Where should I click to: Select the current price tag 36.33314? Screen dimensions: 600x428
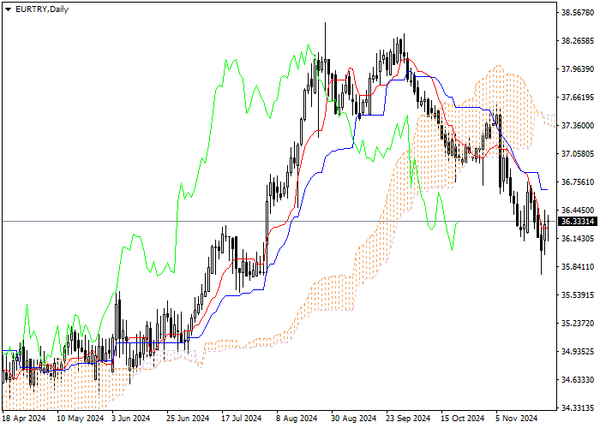coord(578,221)
